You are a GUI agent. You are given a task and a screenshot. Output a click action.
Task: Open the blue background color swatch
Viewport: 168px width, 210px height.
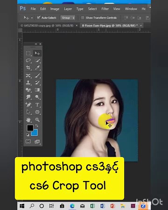pos(35,133)
